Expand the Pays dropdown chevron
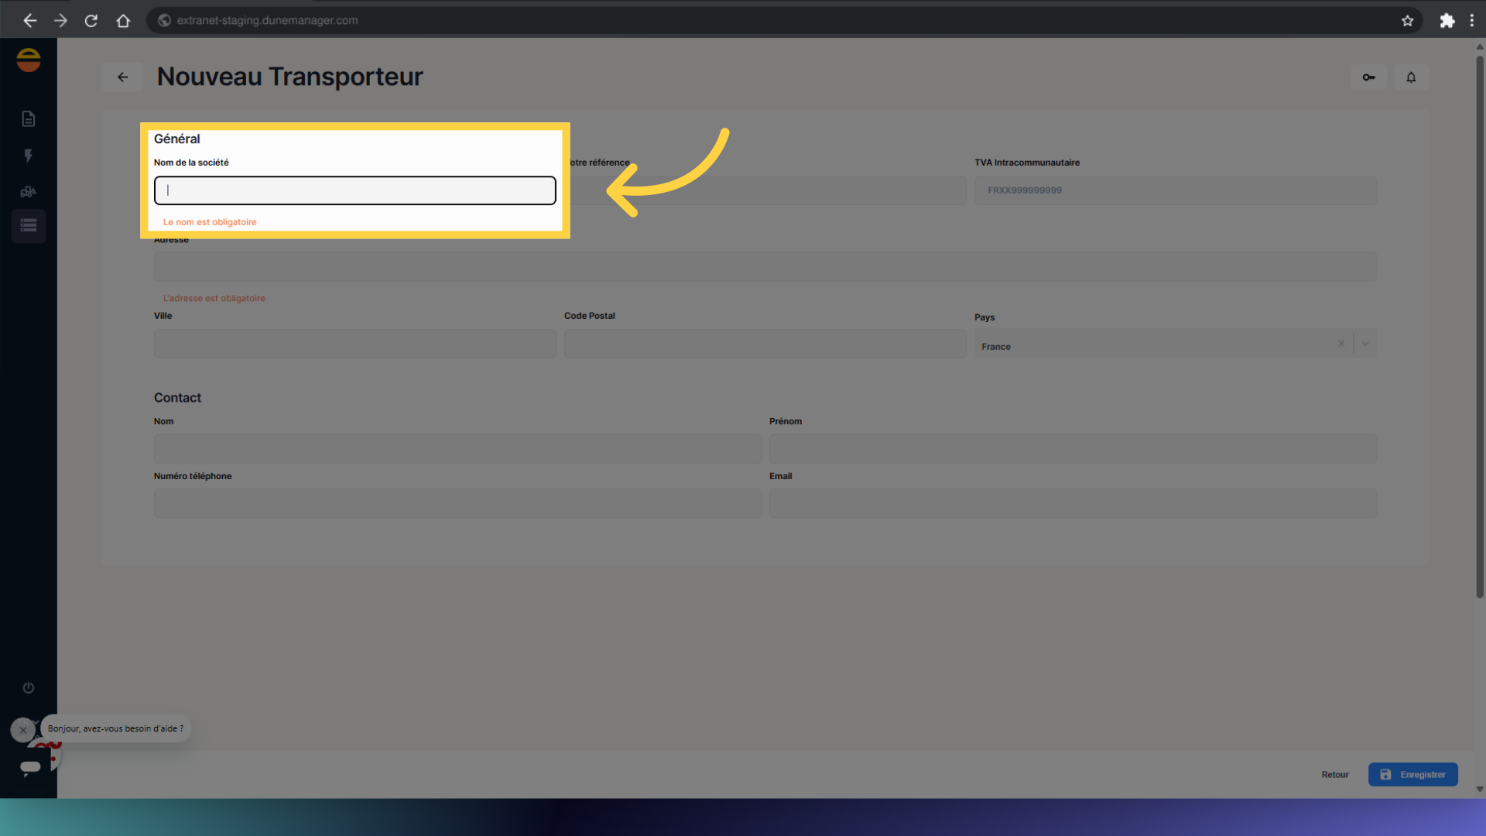1486x836 pixels. click(x=1365, y=344)
